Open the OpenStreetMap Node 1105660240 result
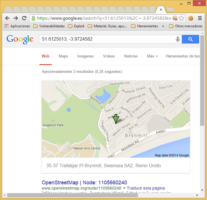The width and height of the screenshot is (207, 200). point(84,182)
